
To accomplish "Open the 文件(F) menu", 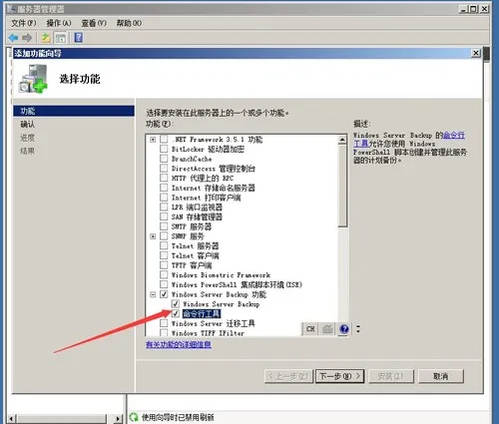I will pos(24,23).
